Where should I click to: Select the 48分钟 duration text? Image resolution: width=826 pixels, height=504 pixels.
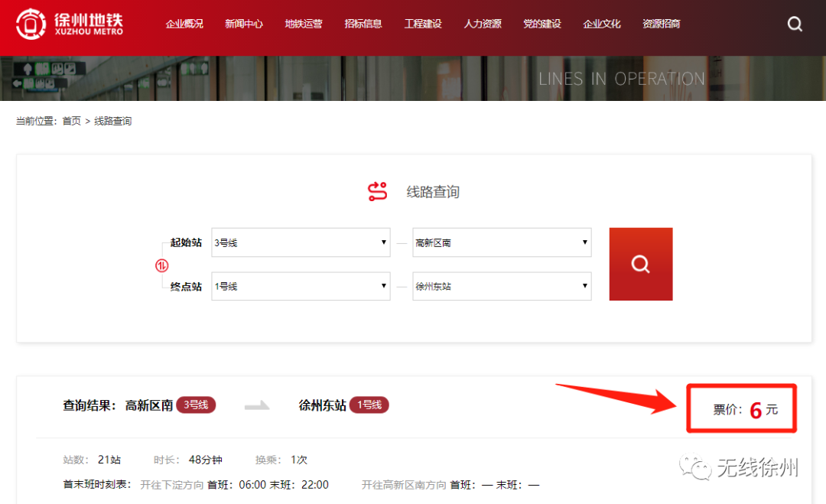pyautogui.click(x=206, y=460)
